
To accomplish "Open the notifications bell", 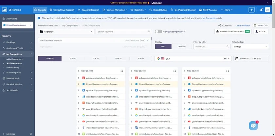I will pos(261,10).
